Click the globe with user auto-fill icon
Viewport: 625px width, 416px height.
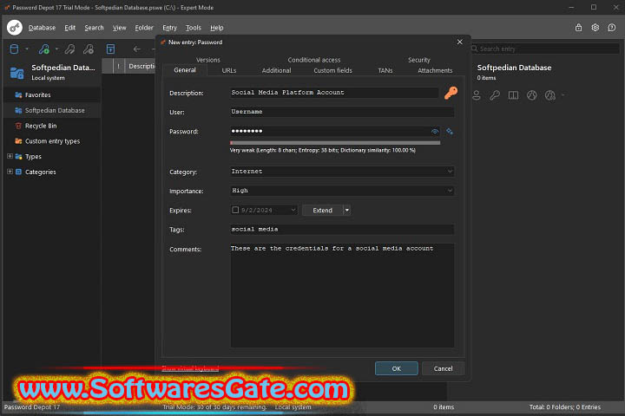(x=550, y=95)
